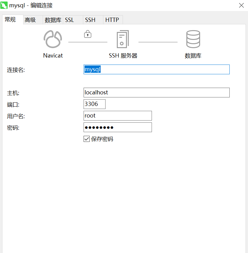This screenshot has height=253, width=248.
Task: Switch to the SSH tab
Action: [x=93, y=20]
